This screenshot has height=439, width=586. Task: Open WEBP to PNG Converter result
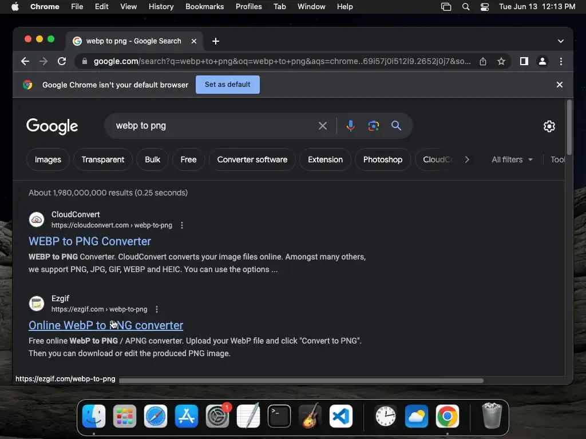tap(90, 242)
